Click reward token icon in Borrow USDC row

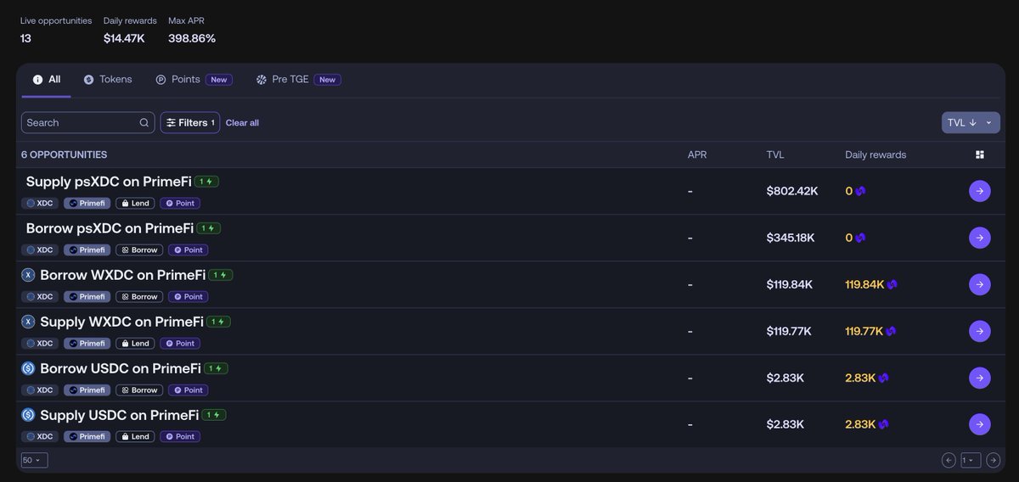pos(884,378)
